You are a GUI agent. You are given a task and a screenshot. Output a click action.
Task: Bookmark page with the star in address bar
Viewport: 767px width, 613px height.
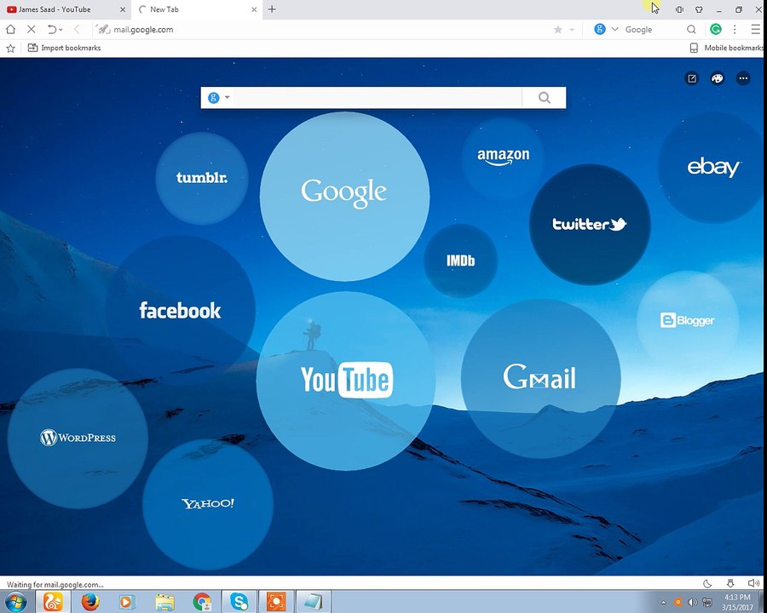click(557, 30)
